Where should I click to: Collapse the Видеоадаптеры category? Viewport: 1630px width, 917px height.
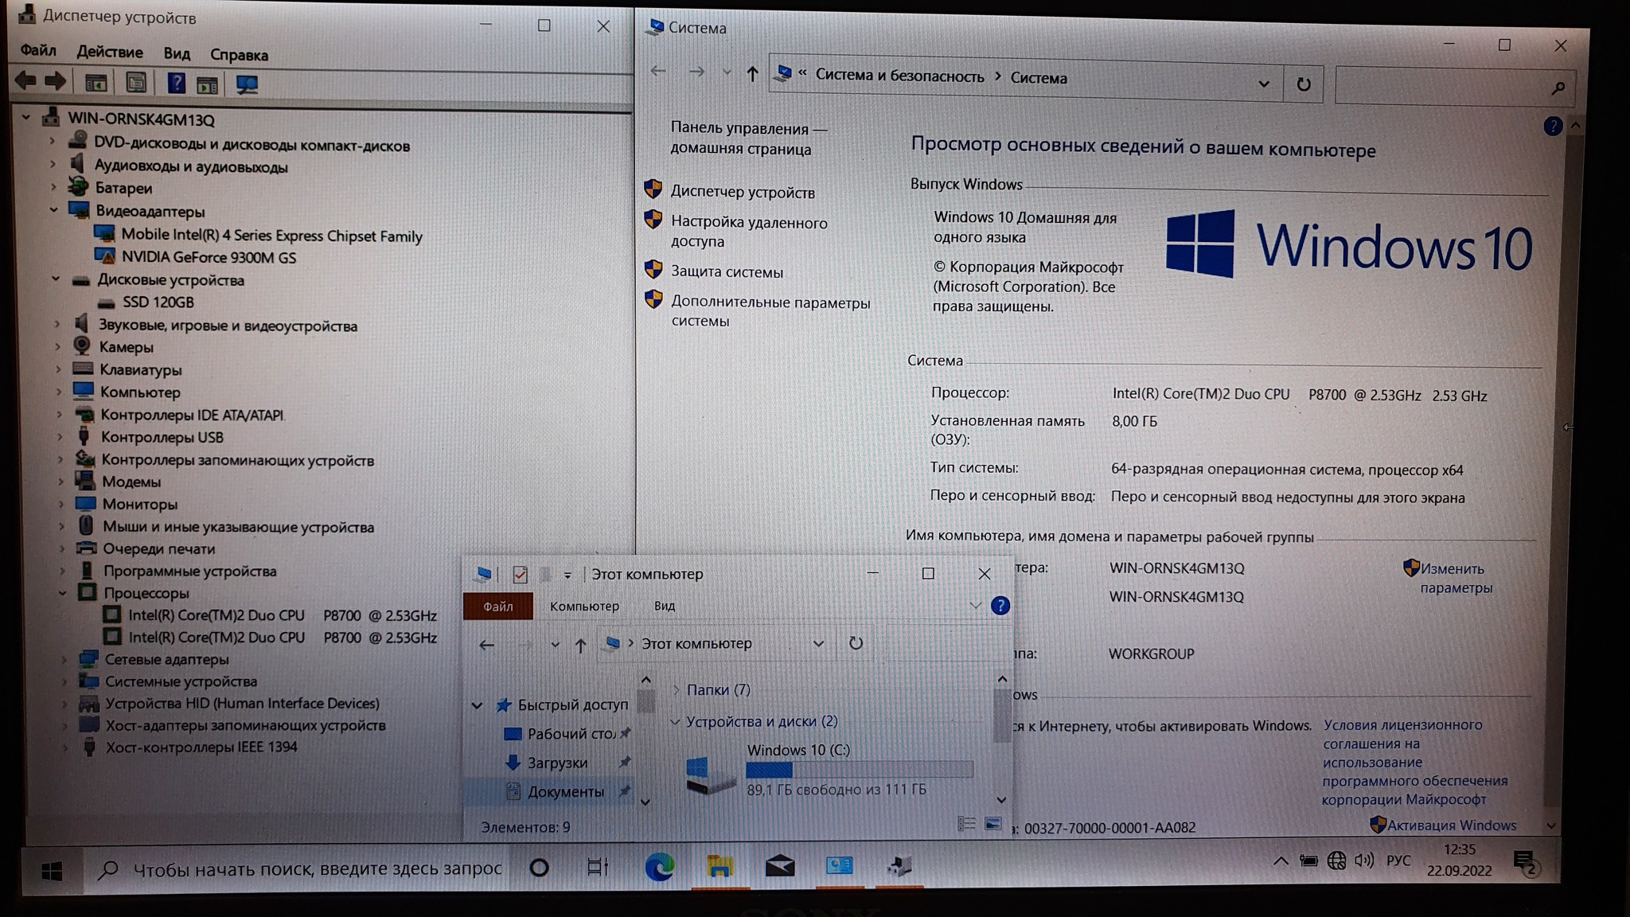pyautogui.click(x=54, y=211)
